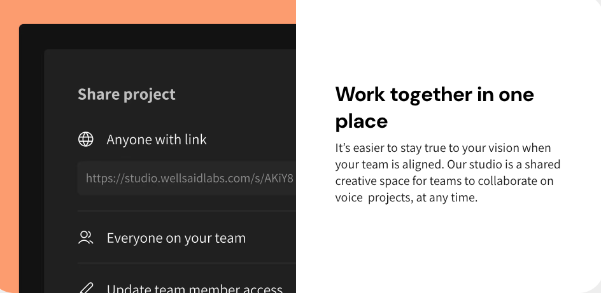Click the divider below Everyone on your team
This screenshot has width=601, height=293.
[x=187, y=263]
